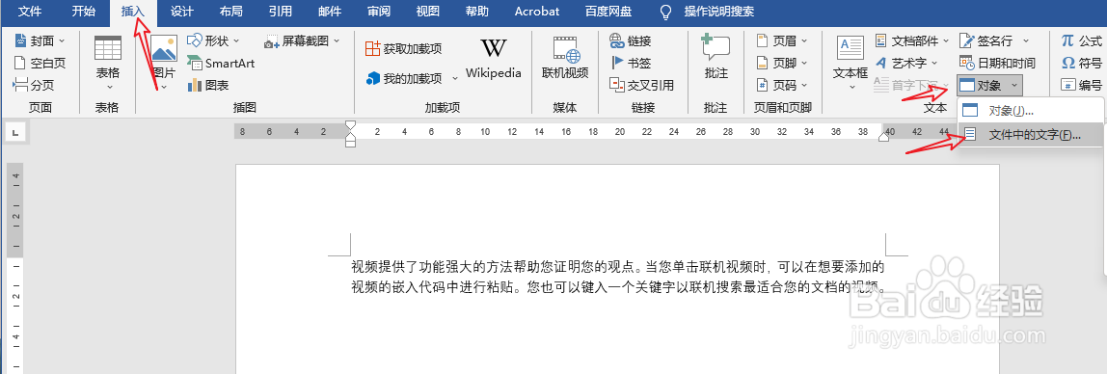Open the 文档部件 quick parts dropdown
Viewport: 1107px width, 374px height.
pos(911,40)
